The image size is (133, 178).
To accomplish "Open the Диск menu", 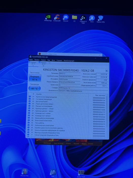I will (53, 60).
